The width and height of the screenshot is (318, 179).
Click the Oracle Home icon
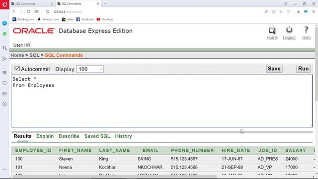tap(272, 30)
